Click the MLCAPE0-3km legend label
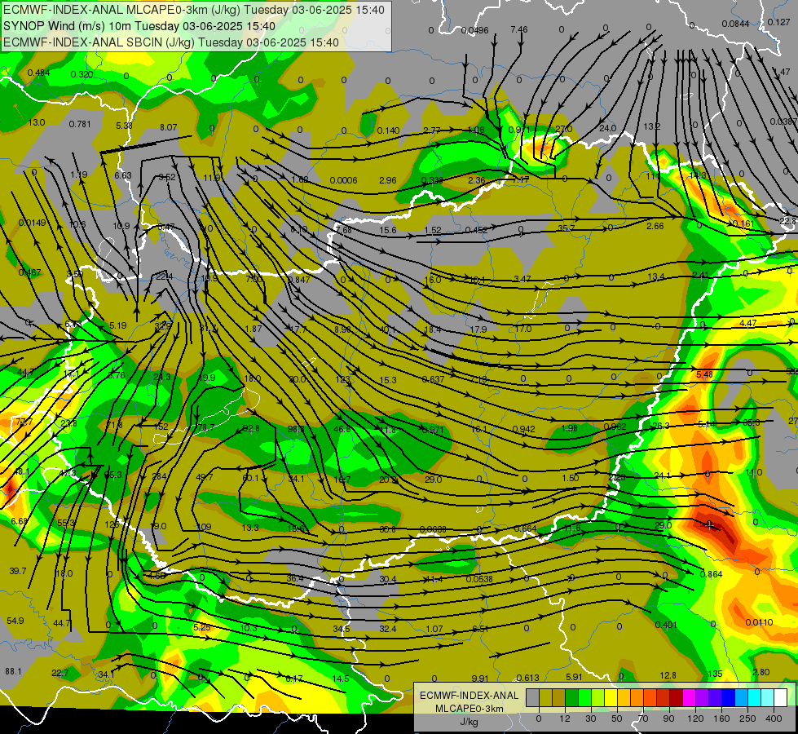798x734 pixels. coord(469,709)
